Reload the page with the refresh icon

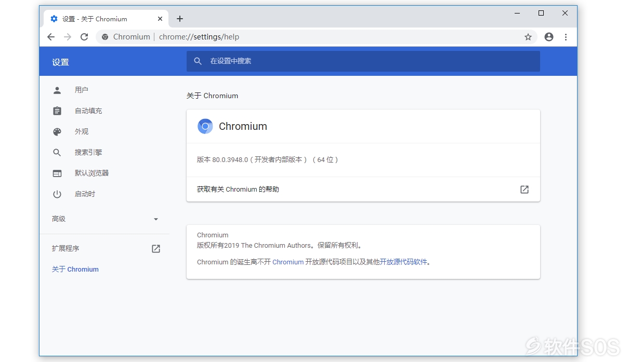(x=84, y=37)
